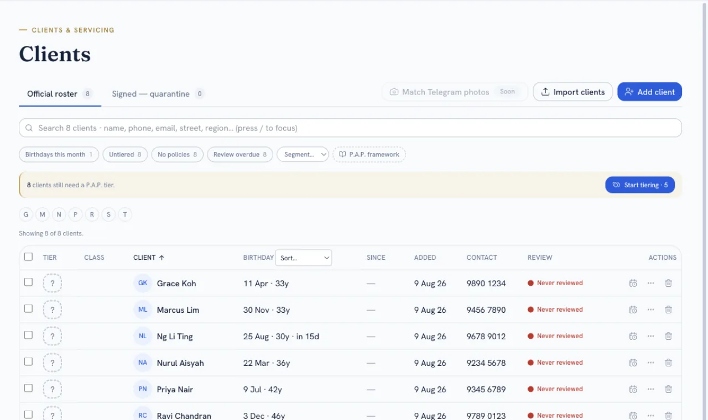This screenshot has height=420, width=708.
Task: Filter clients by letter R
Action: pos(92,214)
